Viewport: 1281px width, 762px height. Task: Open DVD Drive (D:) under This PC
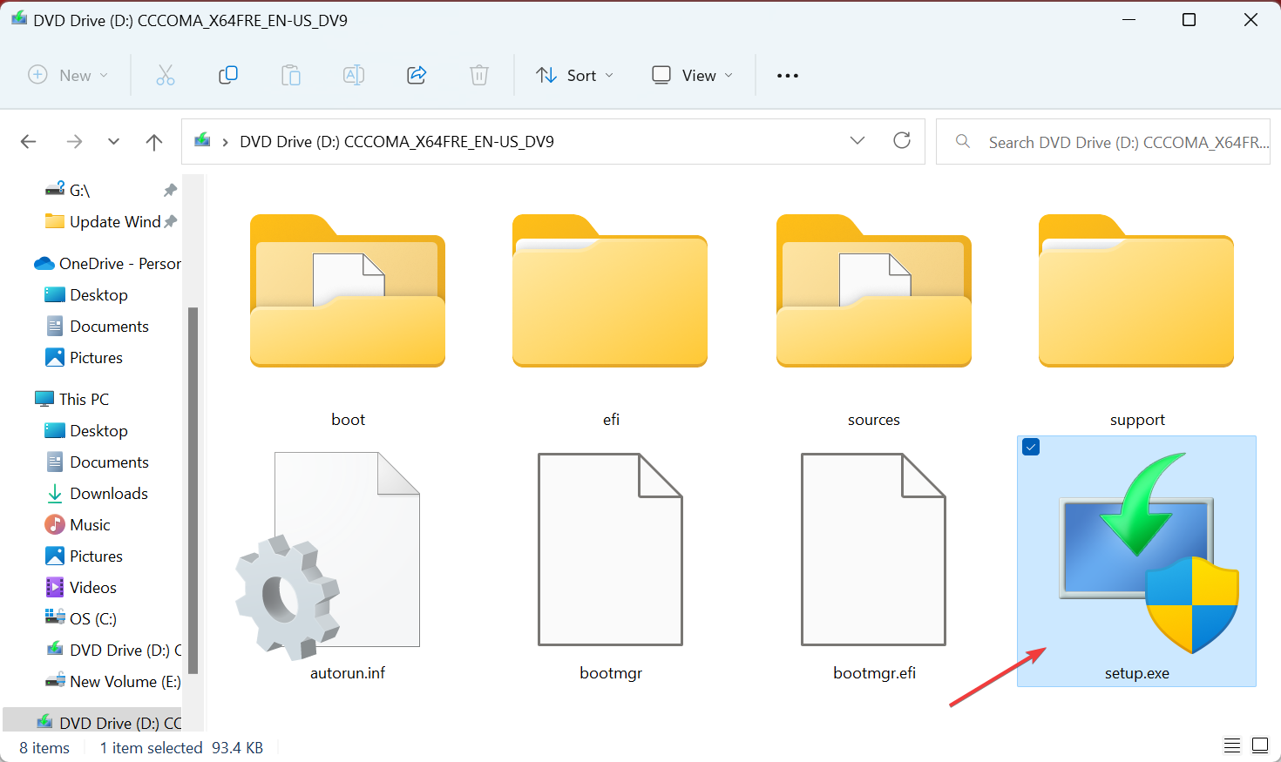coord(112,650)
